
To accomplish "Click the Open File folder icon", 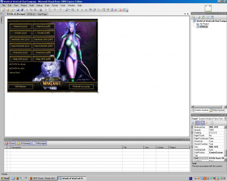I will 8,10.
